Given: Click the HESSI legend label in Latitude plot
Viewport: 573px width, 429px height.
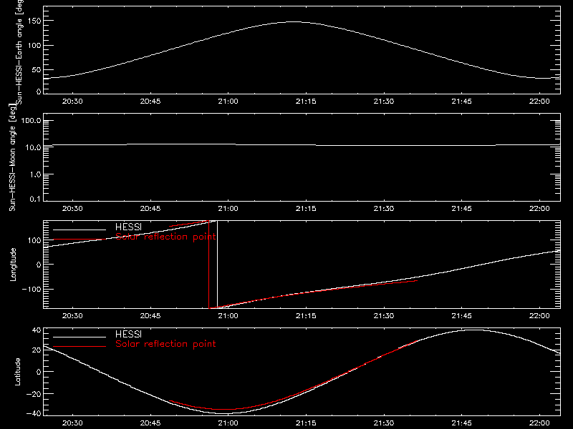Looking at the screenshot, I should tap(128, 334).
